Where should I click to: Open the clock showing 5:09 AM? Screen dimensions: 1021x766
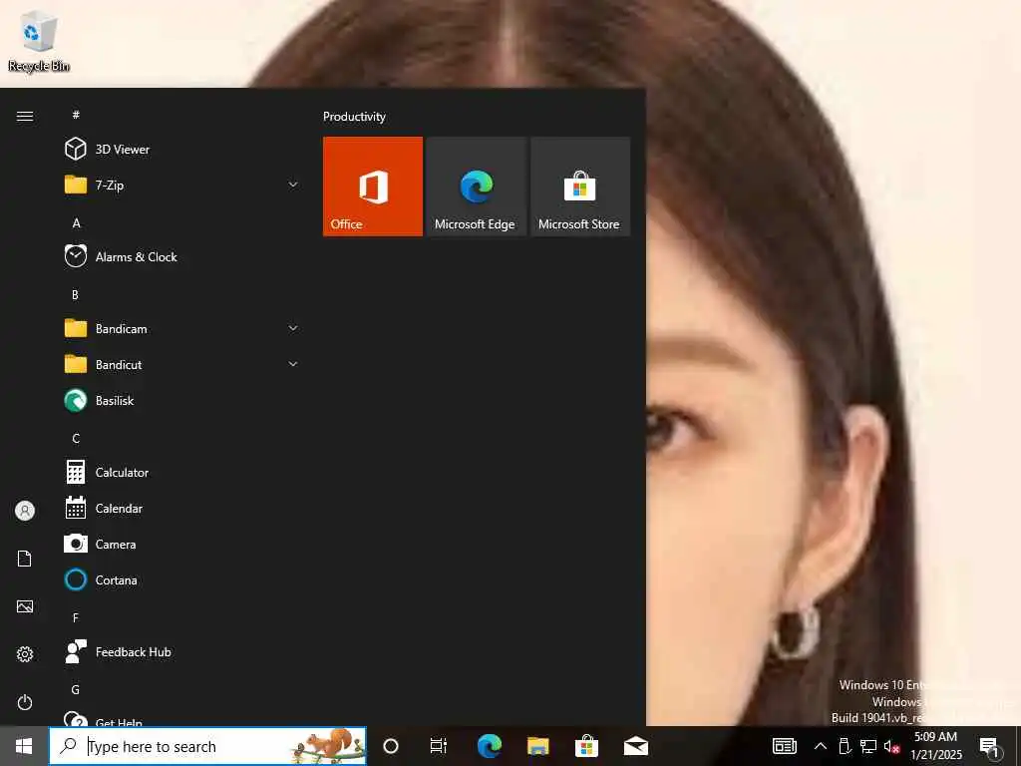935,746
